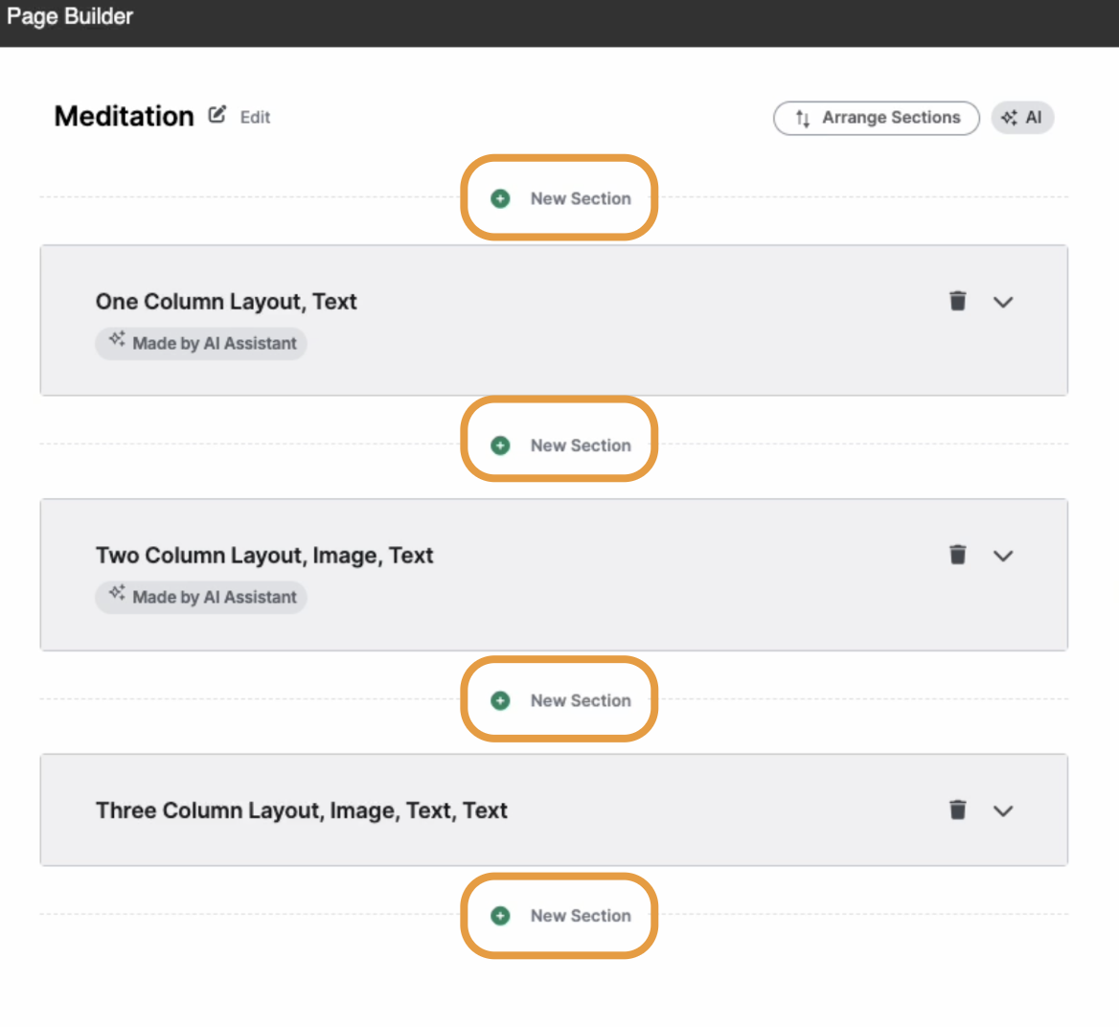Click the sparkle icon in the AI button

[x=1009, y=118]
